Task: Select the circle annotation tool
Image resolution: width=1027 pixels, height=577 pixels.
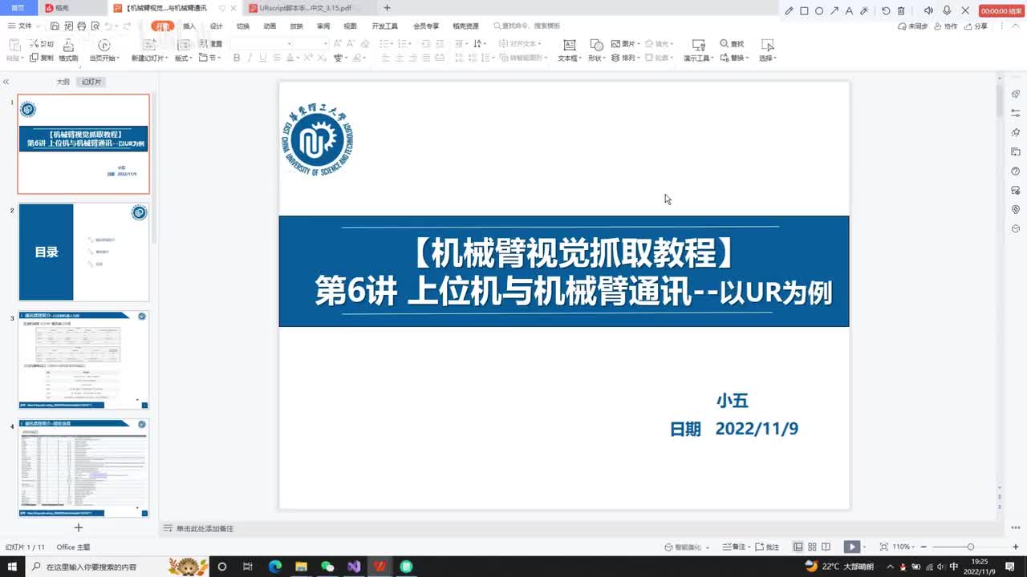Action: click(819, 10)
